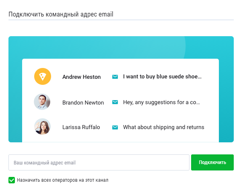Click the green Подключить button
Screen dimensions: 241x193
212,162
